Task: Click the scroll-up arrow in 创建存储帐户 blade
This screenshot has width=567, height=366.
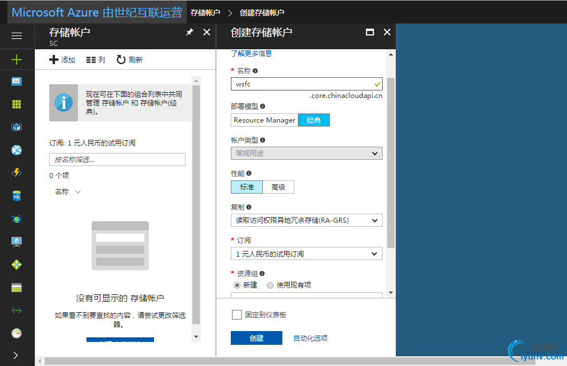Action: tap(391, 54)
